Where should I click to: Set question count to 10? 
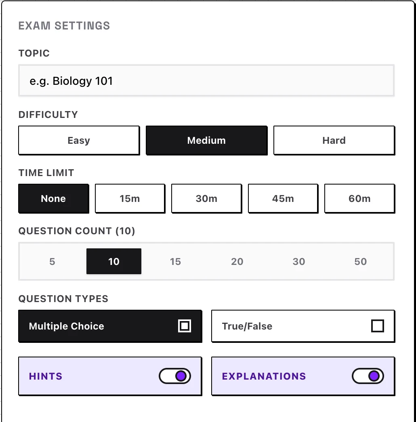(114, 261)
